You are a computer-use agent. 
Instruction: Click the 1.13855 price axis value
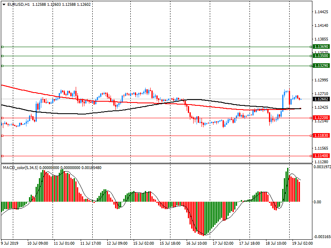pyautogui.click(x=321, y=39)
